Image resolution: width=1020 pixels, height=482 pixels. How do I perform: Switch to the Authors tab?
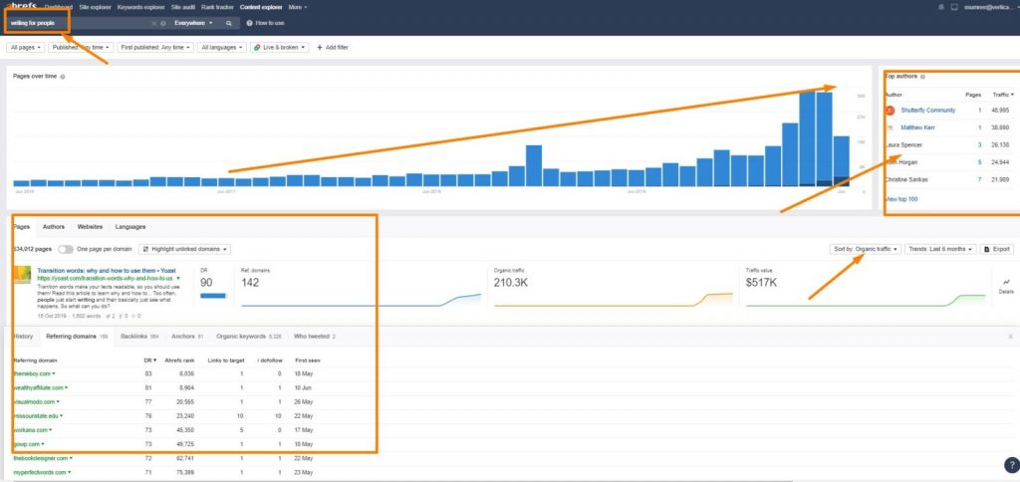54,227
